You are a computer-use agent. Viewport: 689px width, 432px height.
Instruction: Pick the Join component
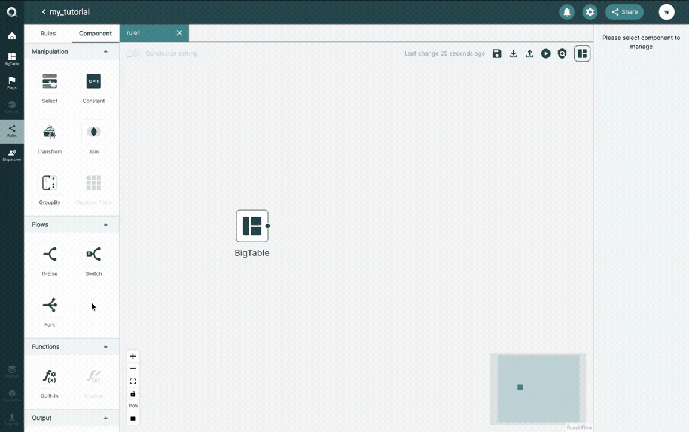pyautogui.click(x=93, y=132)
